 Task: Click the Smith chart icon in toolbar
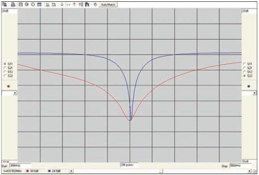(x=27, y=4)
